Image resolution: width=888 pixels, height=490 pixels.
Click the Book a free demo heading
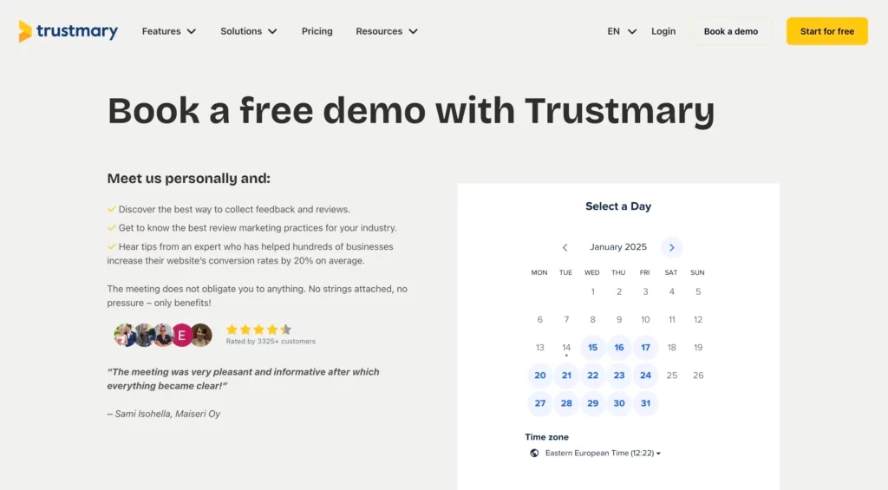pos(410,110)
